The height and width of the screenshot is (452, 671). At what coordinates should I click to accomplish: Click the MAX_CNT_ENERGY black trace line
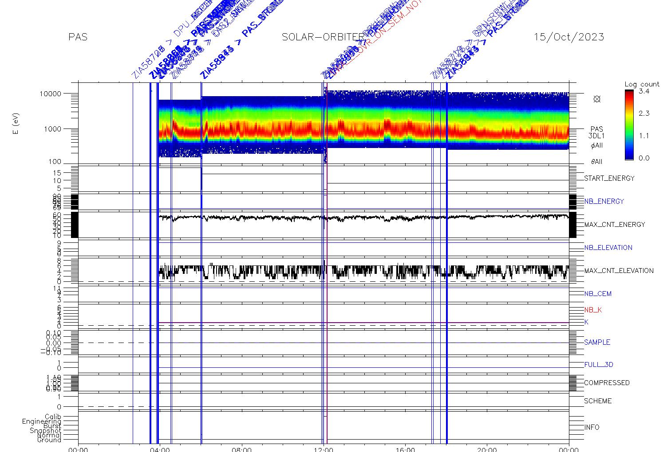click(364, 218)
